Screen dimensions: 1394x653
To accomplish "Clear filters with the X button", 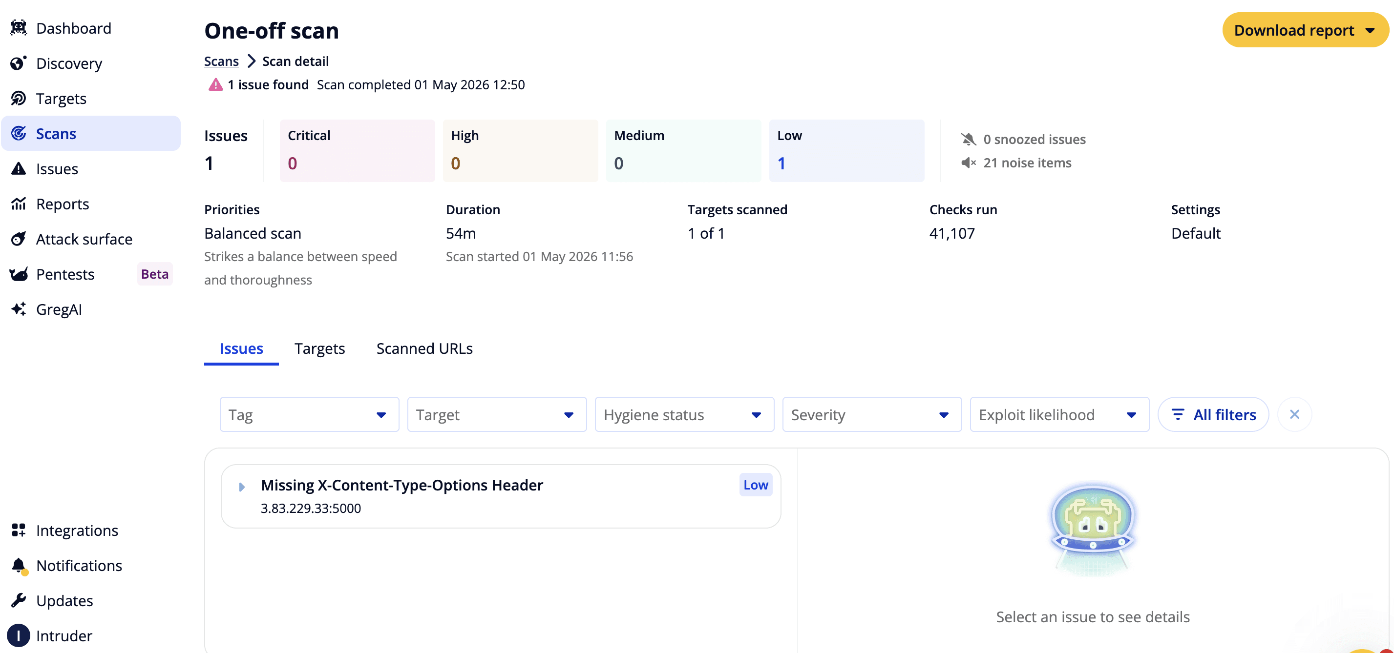I will tap(1294, 414).
